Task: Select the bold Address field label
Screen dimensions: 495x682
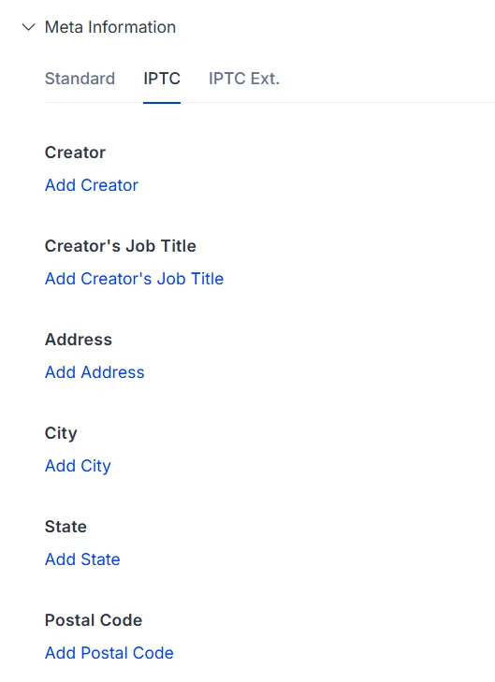Action: coord(79,340)
